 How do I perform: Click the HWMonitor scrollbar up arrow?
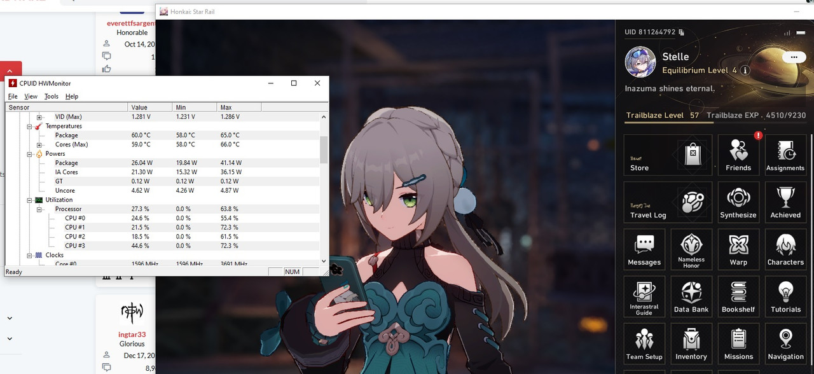324,117
